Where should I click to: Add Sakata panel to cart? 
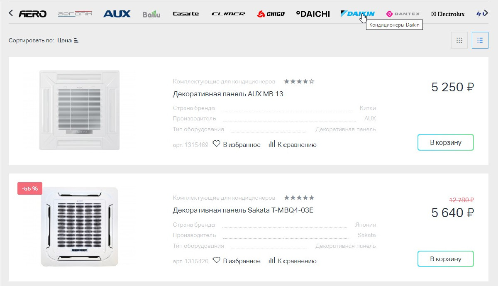click(446, 259)
